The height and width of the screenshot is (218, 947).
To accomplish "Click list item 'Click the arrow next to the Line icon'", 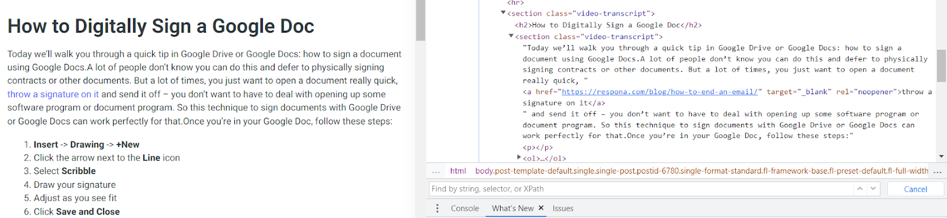I will tap(107, 158).
